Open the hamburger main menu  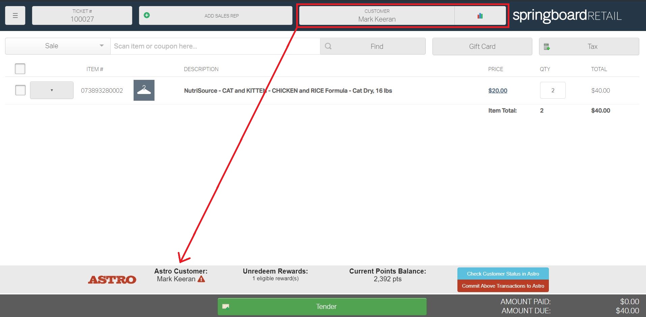pyautogui.click(x=15, y=15)
